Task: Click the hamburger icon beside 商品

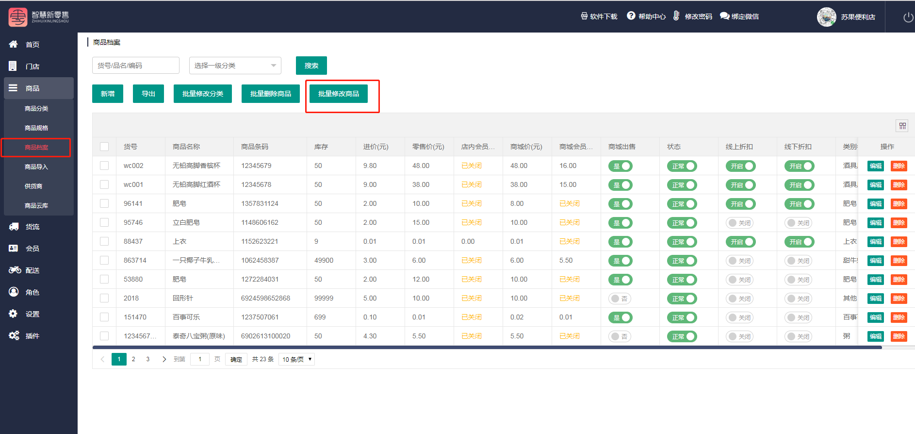Action: [x=13, y=88]
